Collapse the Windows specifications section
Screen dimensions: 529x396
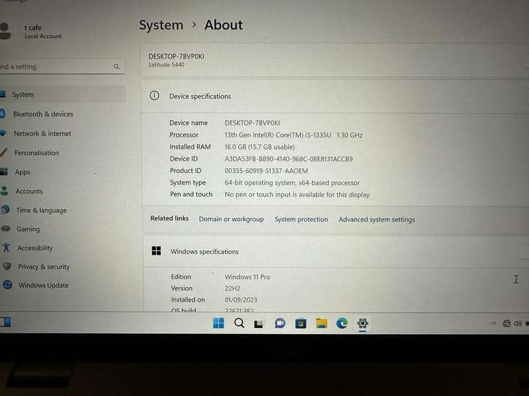coord(336,251)
